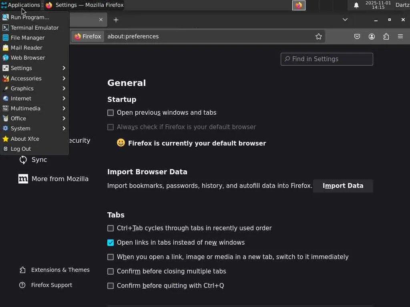Click the Import Data button
Viewport: 410px width, 307px height.
(x=343, y=186)
